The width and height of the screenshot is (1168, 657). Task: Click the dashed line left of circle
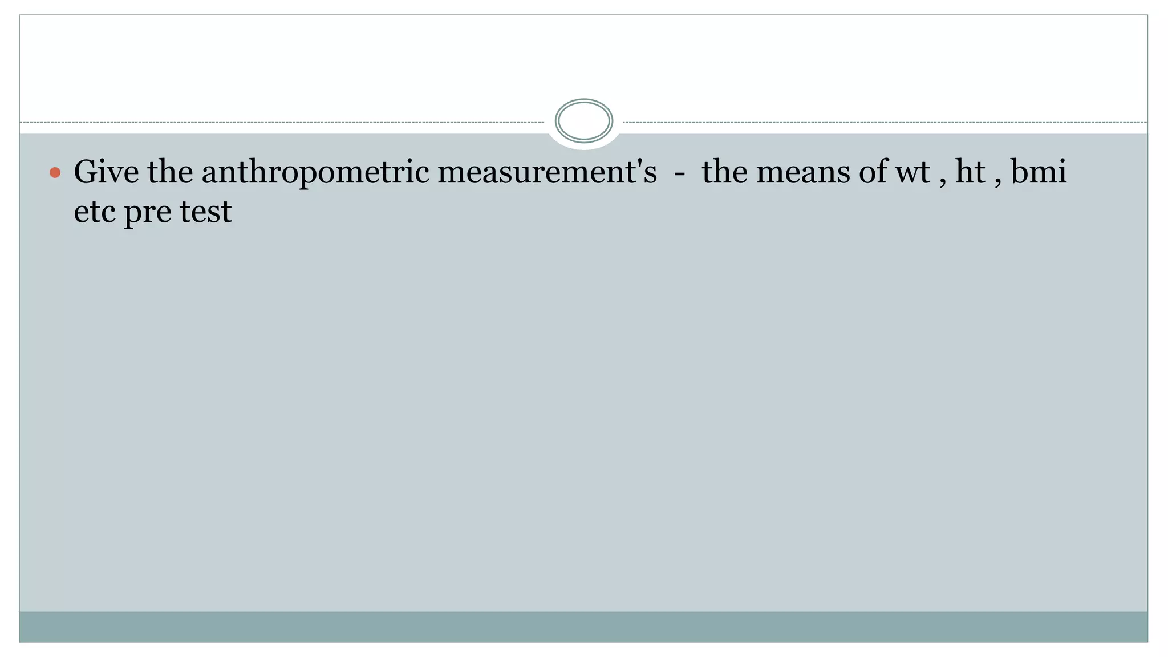click(285, 123)
